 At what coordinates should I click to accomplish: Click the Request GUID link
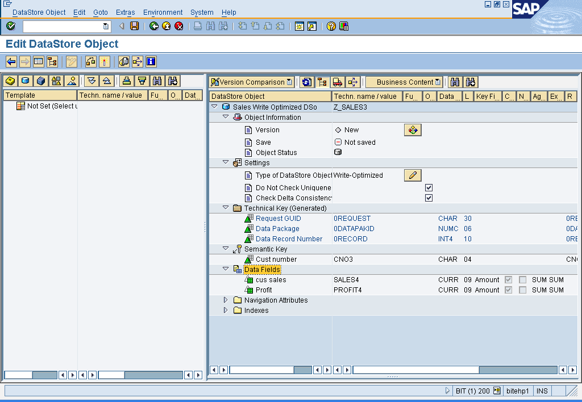click(x=278, y=219)
